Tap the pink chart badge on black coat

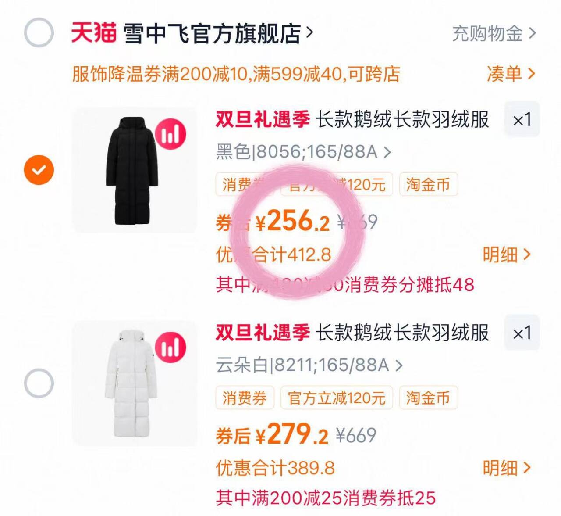pos(170,134)
